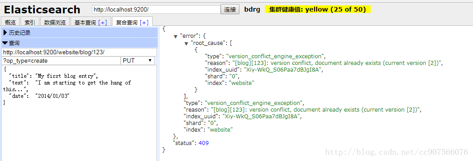
Task: Collapse the "error" JSON node
Action: pyautogui.click(x=176, y=36)
